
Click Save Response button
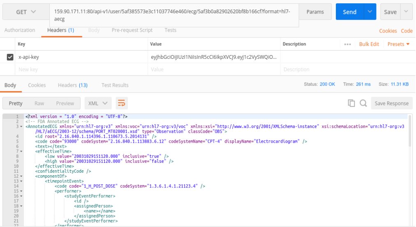click(x=392, y=104)
